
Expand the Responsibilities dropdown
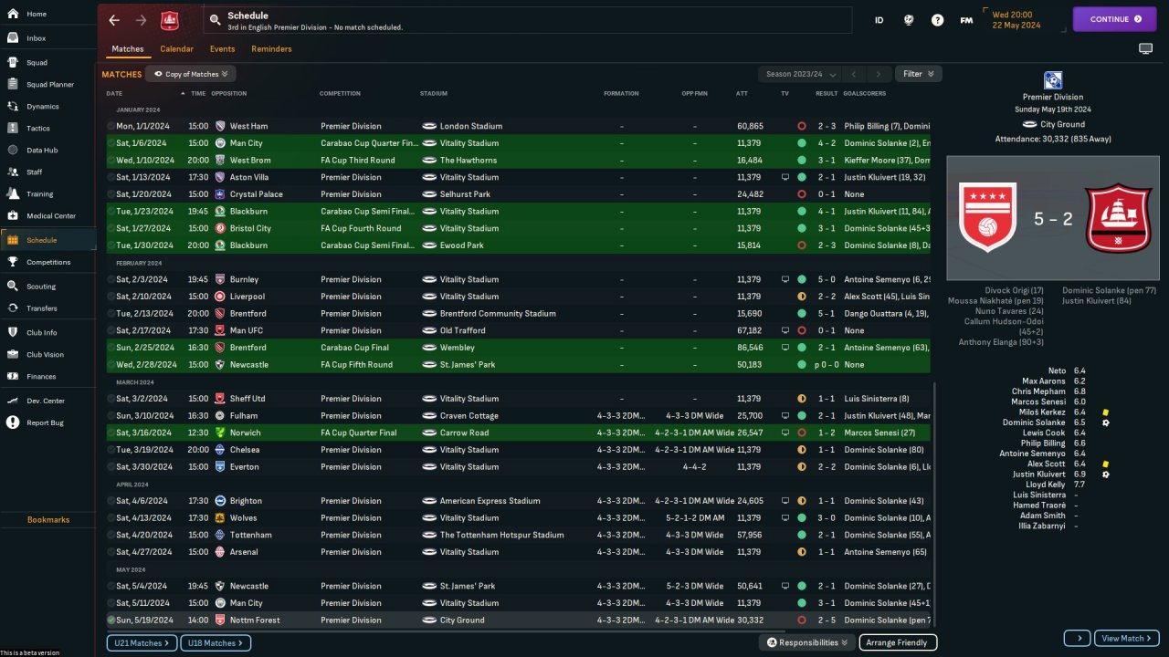tap(807, 642)
